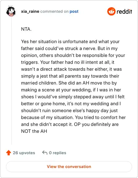This screenshot has width=138, height=178.
Task: Click the line starting "Yes her situation"
Action: (70, 42)
